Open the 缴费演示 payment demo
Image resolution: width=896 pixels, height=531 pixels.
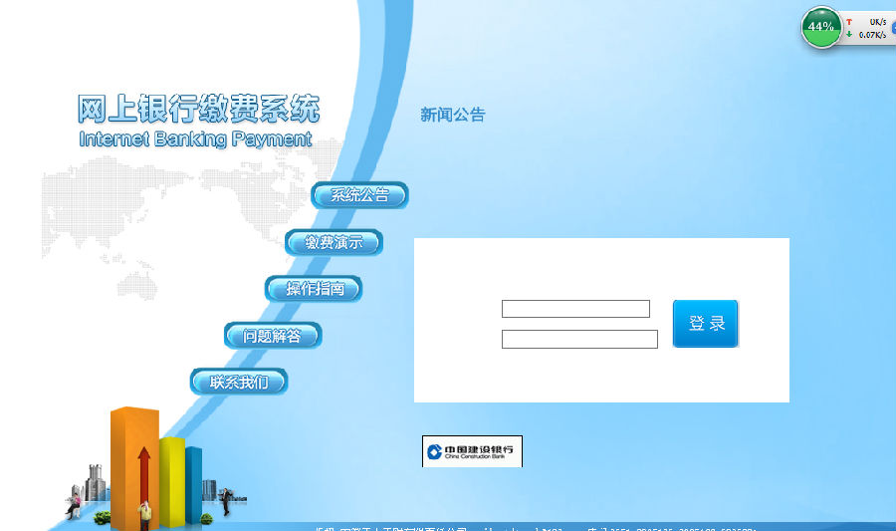[334, 242]
